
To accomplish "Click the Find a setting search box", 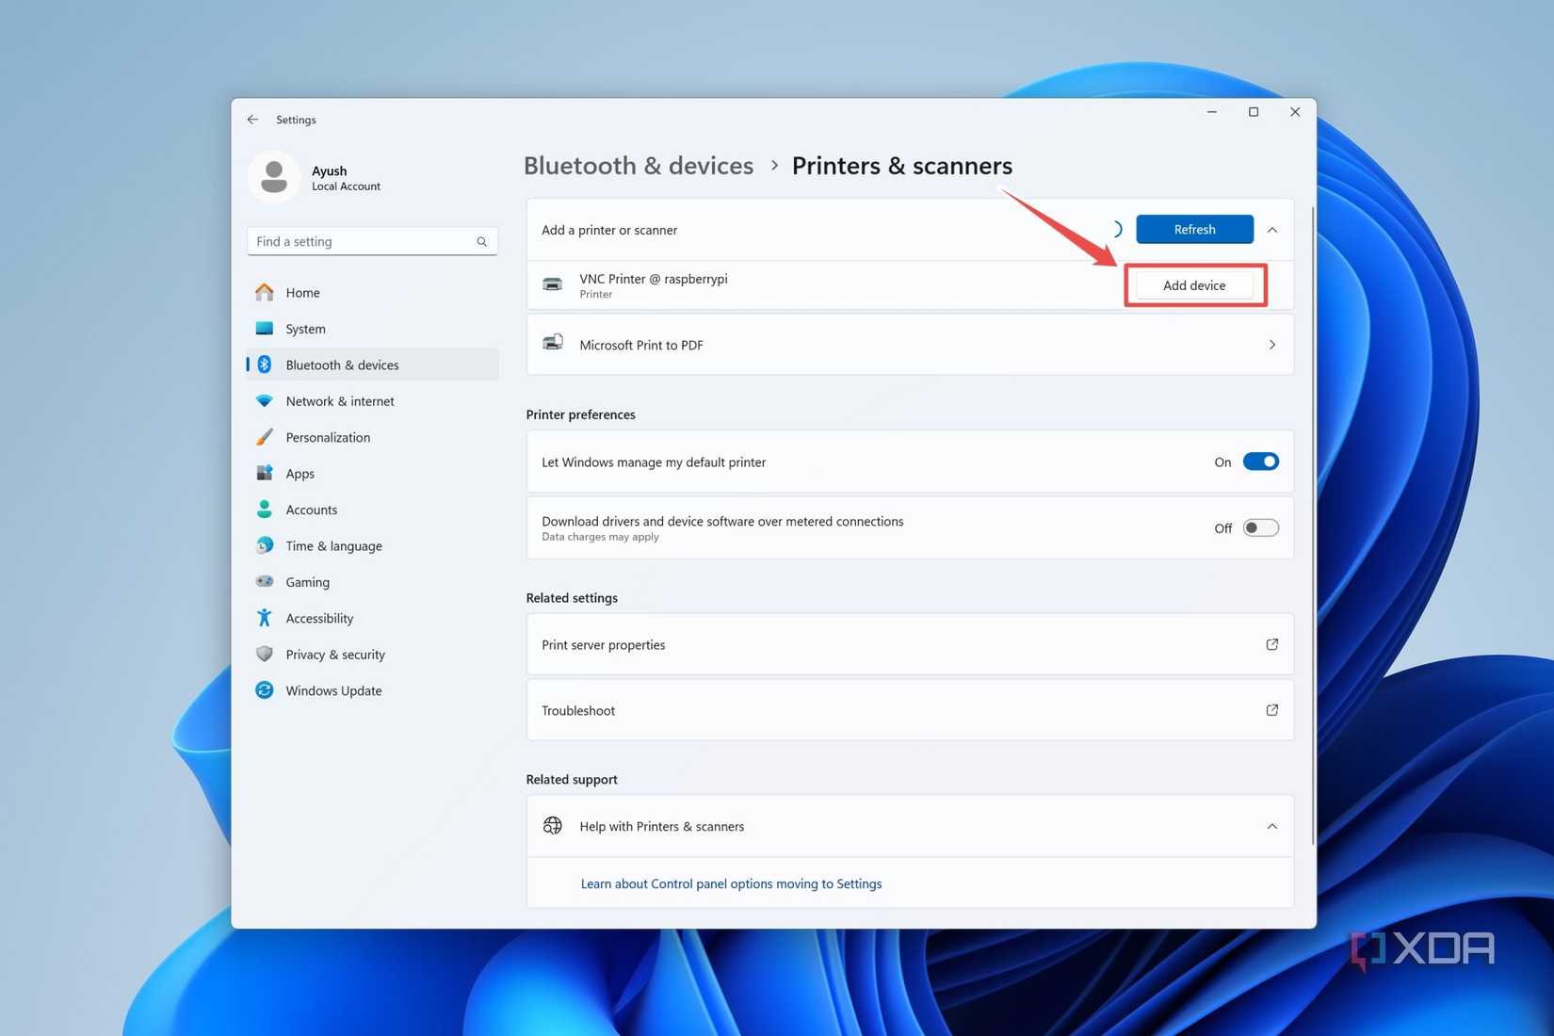I will pyautogui.click(x=372, y=241).
